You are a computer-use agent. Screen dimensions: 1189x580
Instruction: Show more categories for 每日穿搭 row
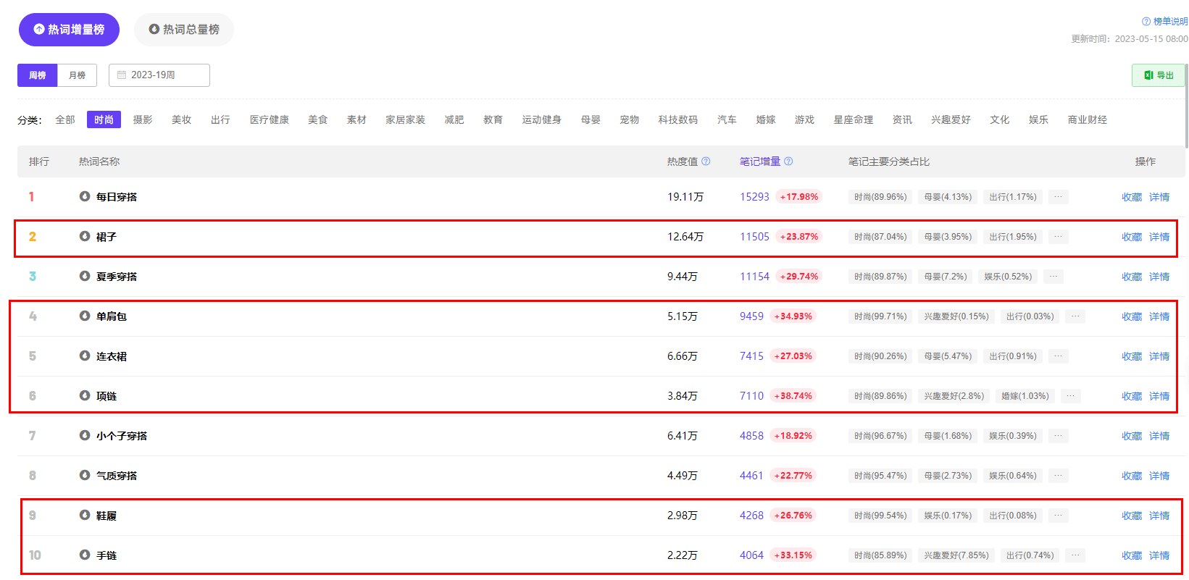[x=1059, y=197]
